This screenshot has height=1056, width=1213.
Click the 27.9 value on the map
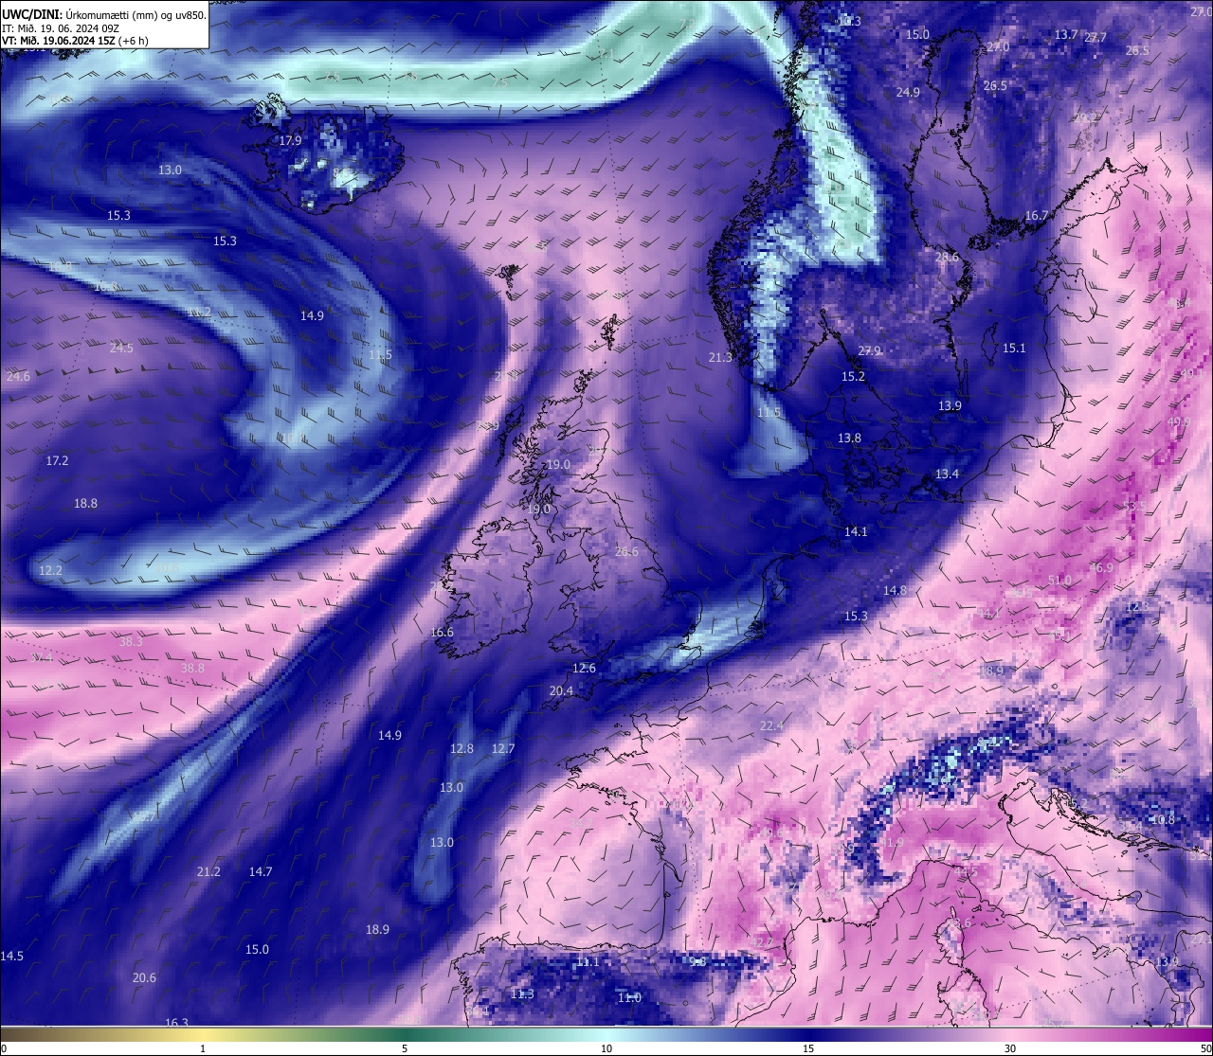[x=869, y=350]
